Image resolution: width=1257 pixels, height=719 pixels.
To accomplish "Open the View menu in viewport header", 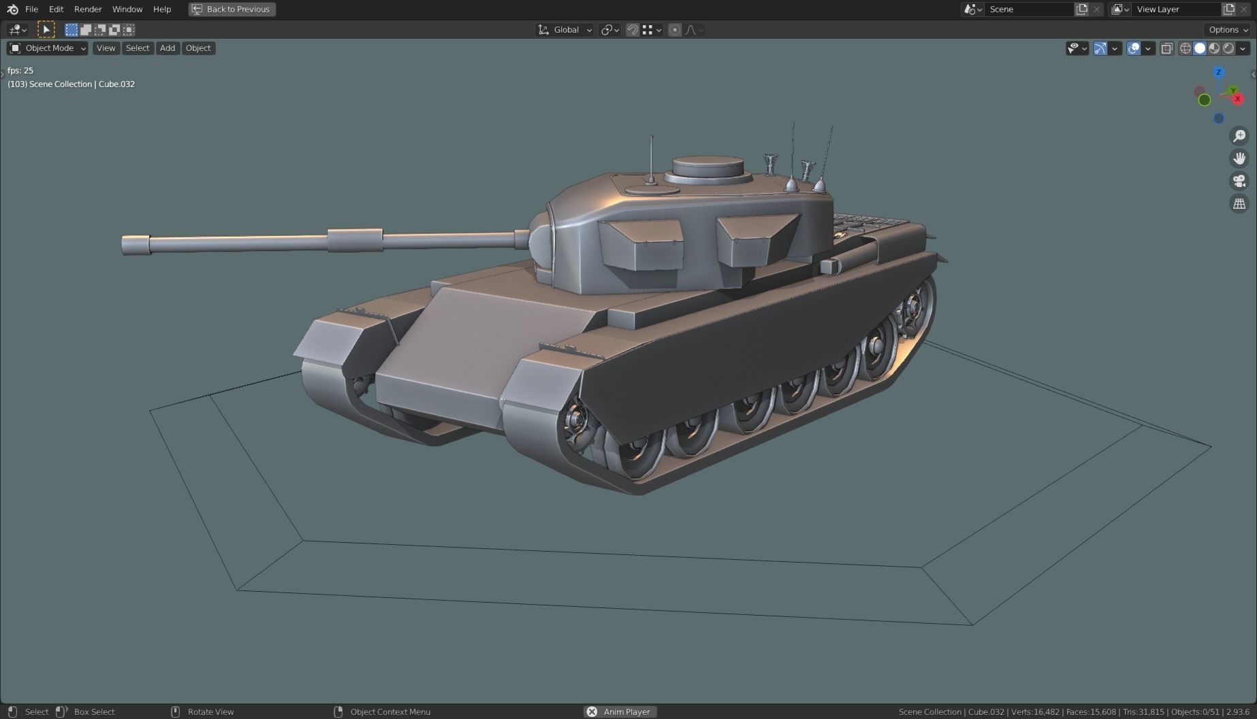I will click(x=106, y=48).
